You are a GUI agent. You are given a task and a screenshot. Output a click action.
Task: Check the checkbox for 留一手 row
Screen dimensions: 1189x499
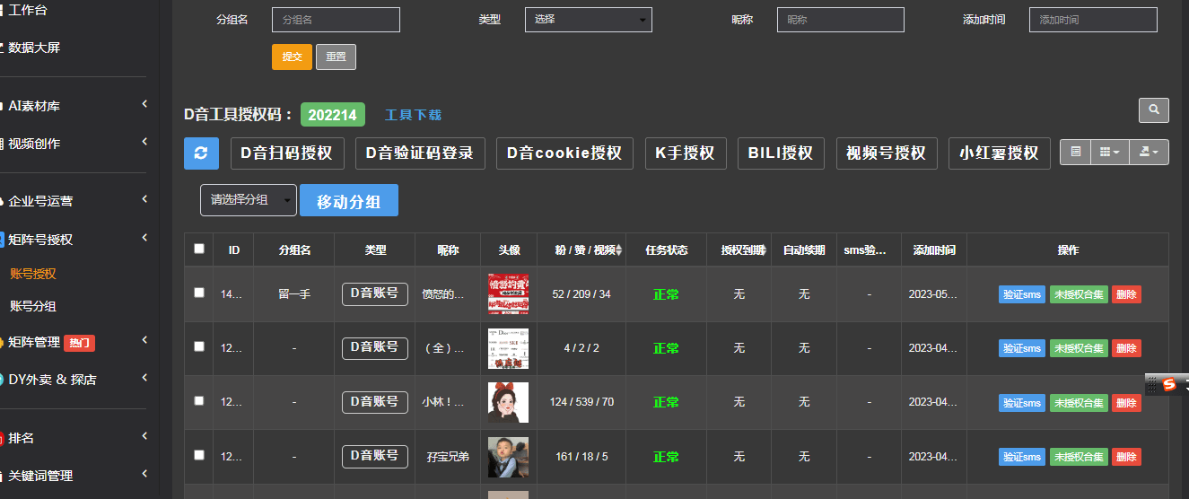pos(199,293)
